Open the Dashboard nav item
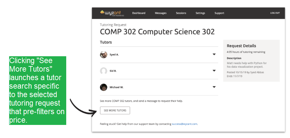Screen dimensions: 290x138 pos(139,13)
